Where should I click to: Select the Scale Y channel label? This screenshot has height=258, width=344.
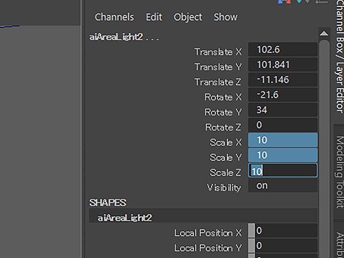click(226, 157)
